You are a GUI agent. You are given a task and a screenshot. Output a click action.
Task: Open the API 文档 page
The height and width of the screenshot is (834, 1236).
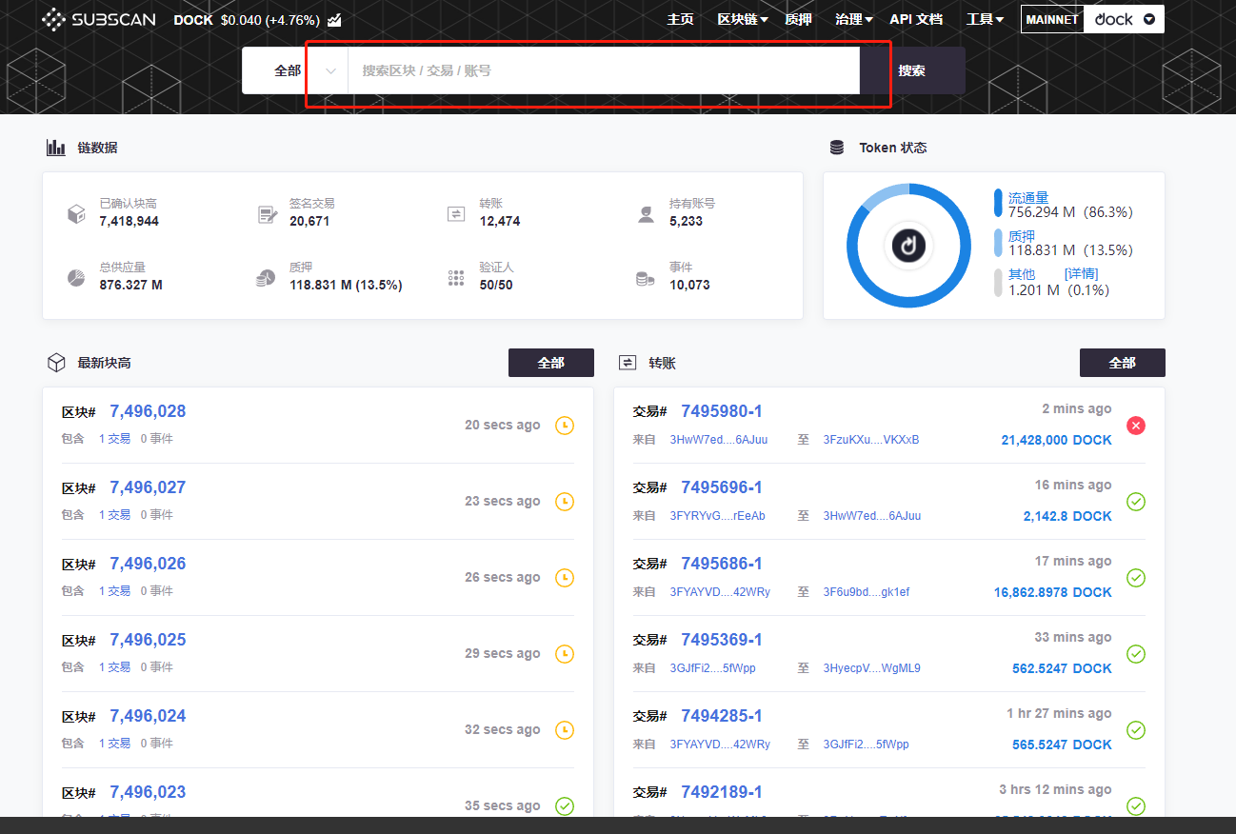click(915, 19)
